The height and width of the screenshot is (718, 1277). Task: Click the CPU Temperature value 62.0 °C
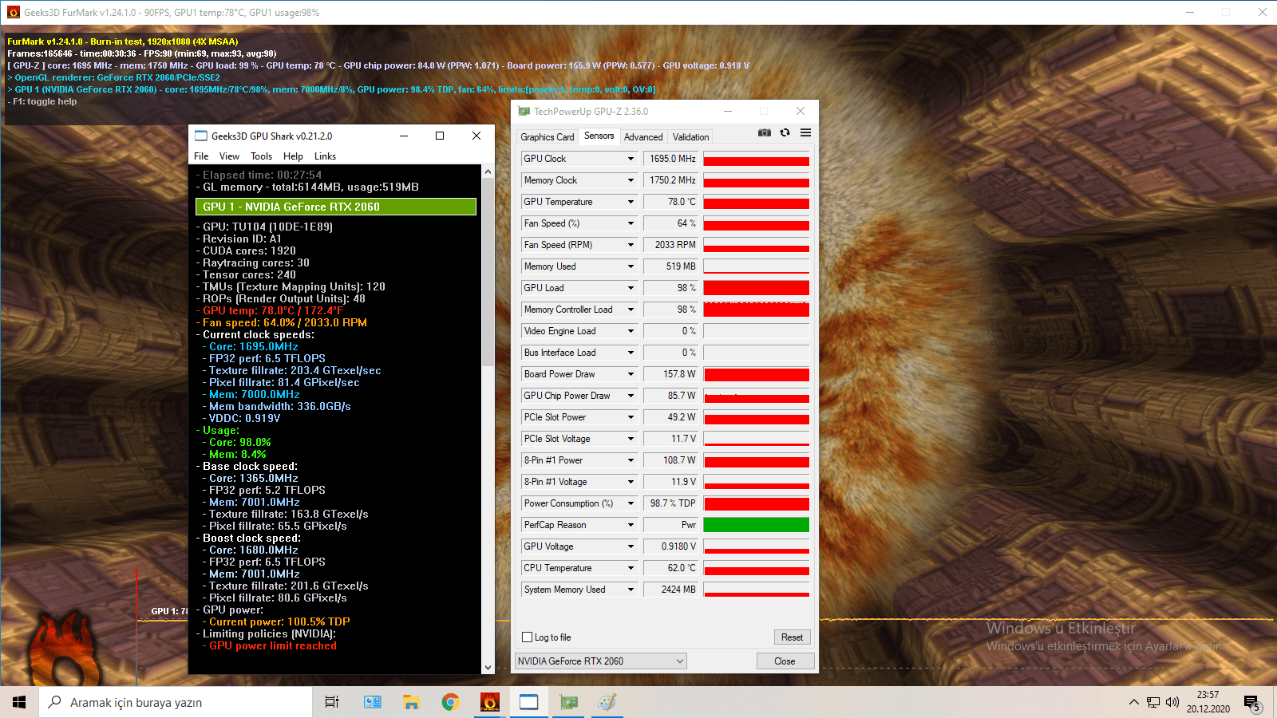[x=670, y=568]
